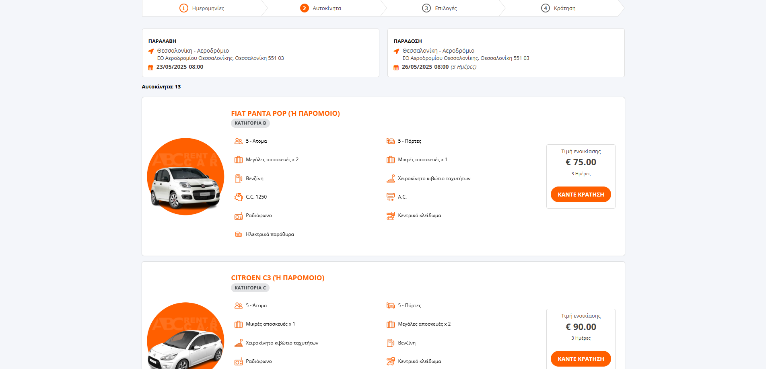Screen dimensions: 766x369
Task: Click Fiat Panda small luggage icon
Action: coord(391,160)
